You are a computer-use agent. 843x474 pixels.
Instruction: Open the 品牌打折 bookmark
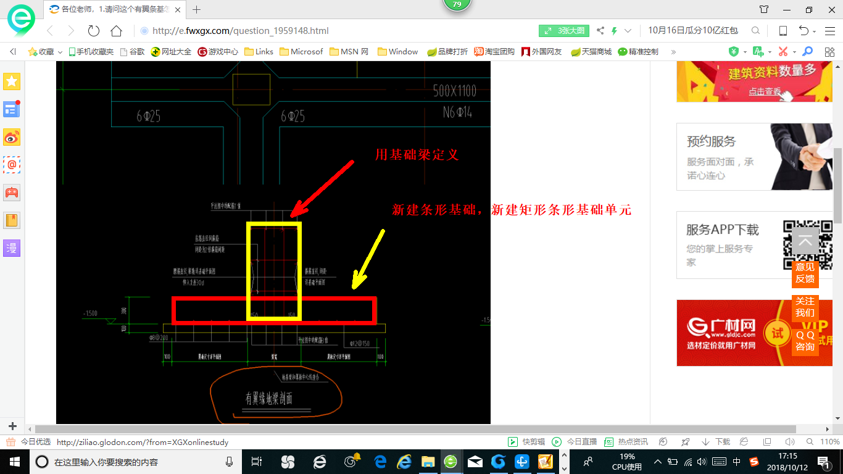tap(447, 52)
